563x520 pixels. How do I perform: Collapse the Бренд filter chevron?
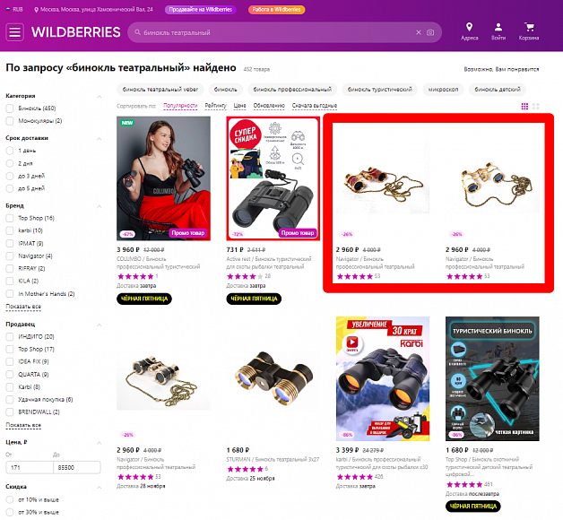pyautogui.click(x=100, y=206)
